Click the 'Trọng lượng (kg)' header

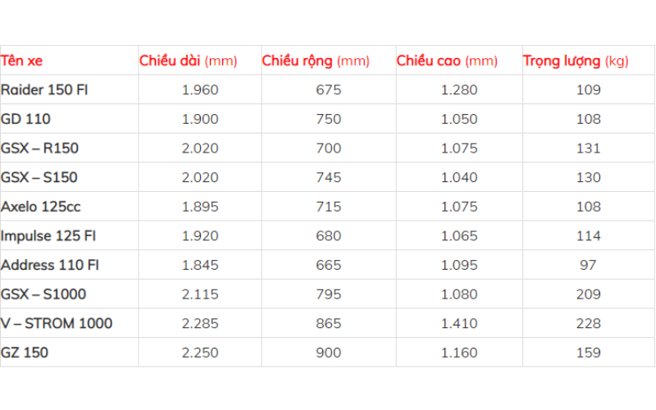[x=576, y=61]
